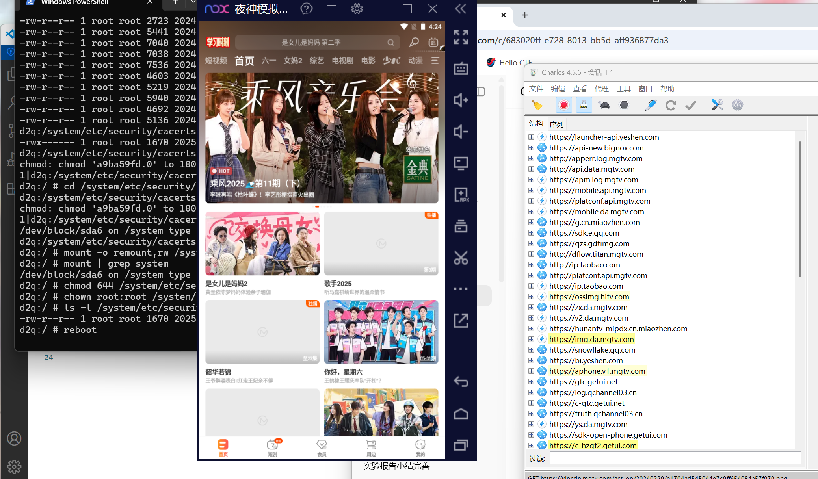
Task: Open new browser tab plus button
Action: pos(525,15)
